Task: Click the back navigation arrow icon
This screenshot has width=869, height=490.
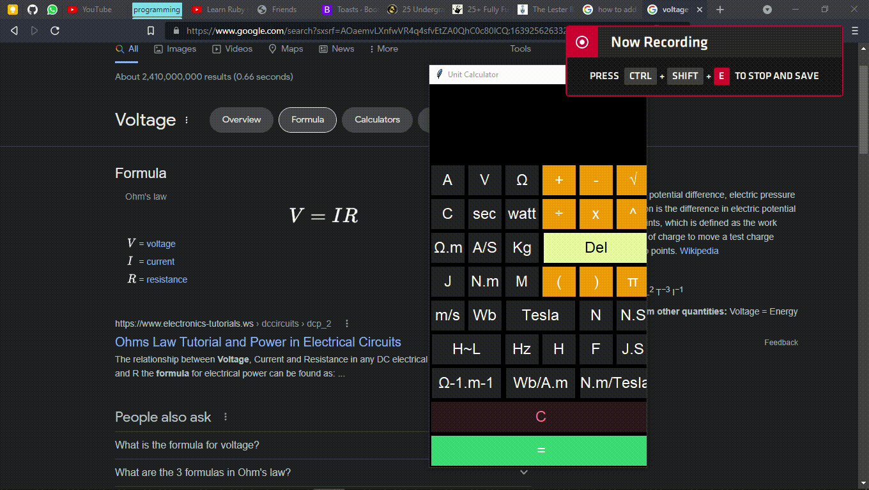Action: pyautogui.click(x=13, y=30)
